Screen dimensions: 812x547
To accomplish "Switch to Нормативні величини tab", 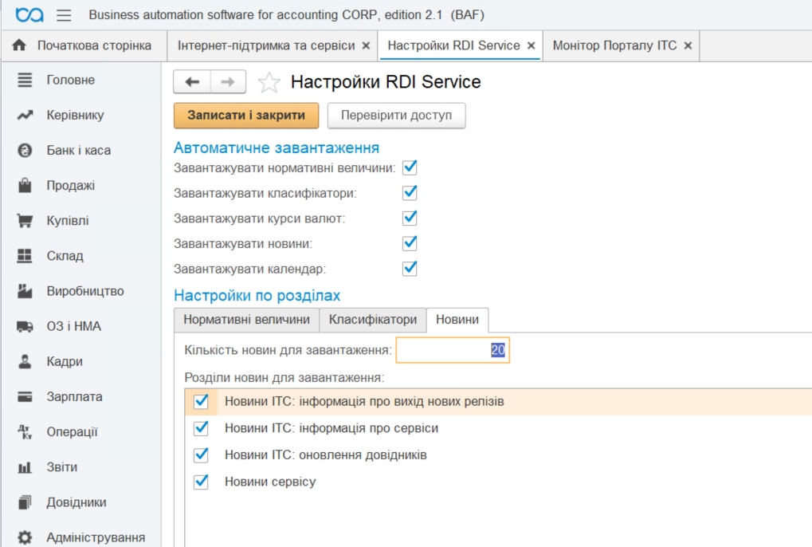I will coord(246,320).
